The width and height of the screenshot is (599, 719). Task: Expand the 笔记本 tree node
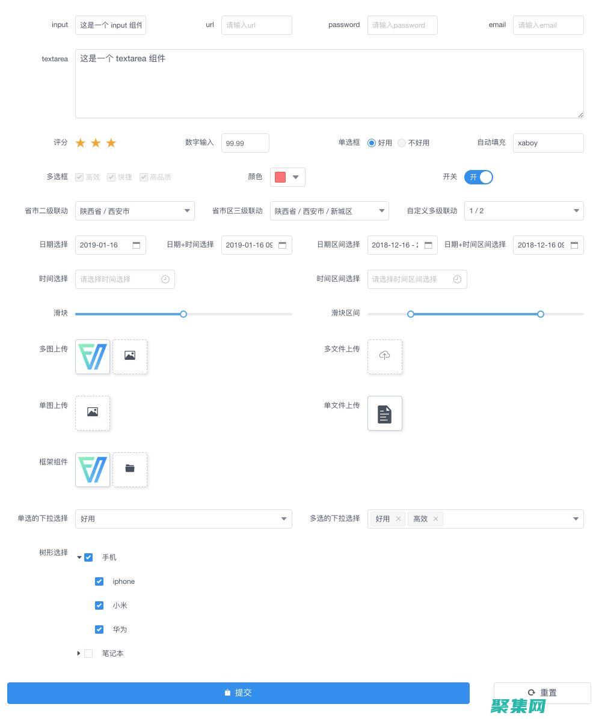[x=79, y=654]
